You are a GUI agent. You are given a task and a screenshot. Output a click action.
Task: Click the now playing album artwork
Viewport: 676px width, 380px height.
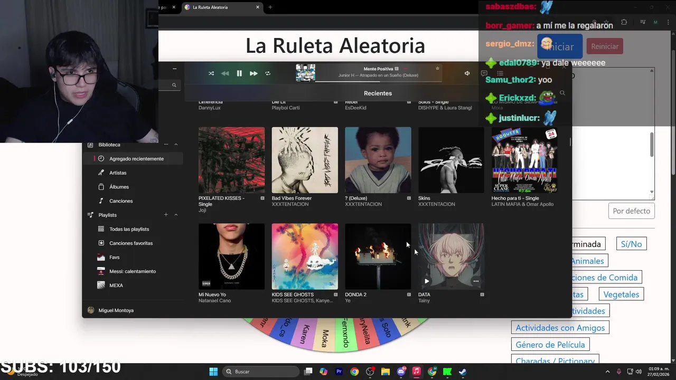point(305,73)
